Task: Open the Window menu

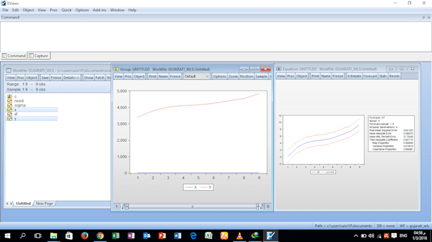Action: click(118, 10)
